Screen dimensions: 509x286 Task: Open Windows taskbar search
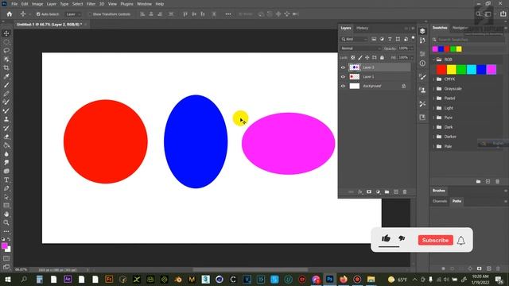coord(24,280)
